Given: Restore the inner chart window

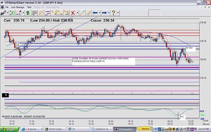Looking at the screenshot, I should [x=205, y=7].
